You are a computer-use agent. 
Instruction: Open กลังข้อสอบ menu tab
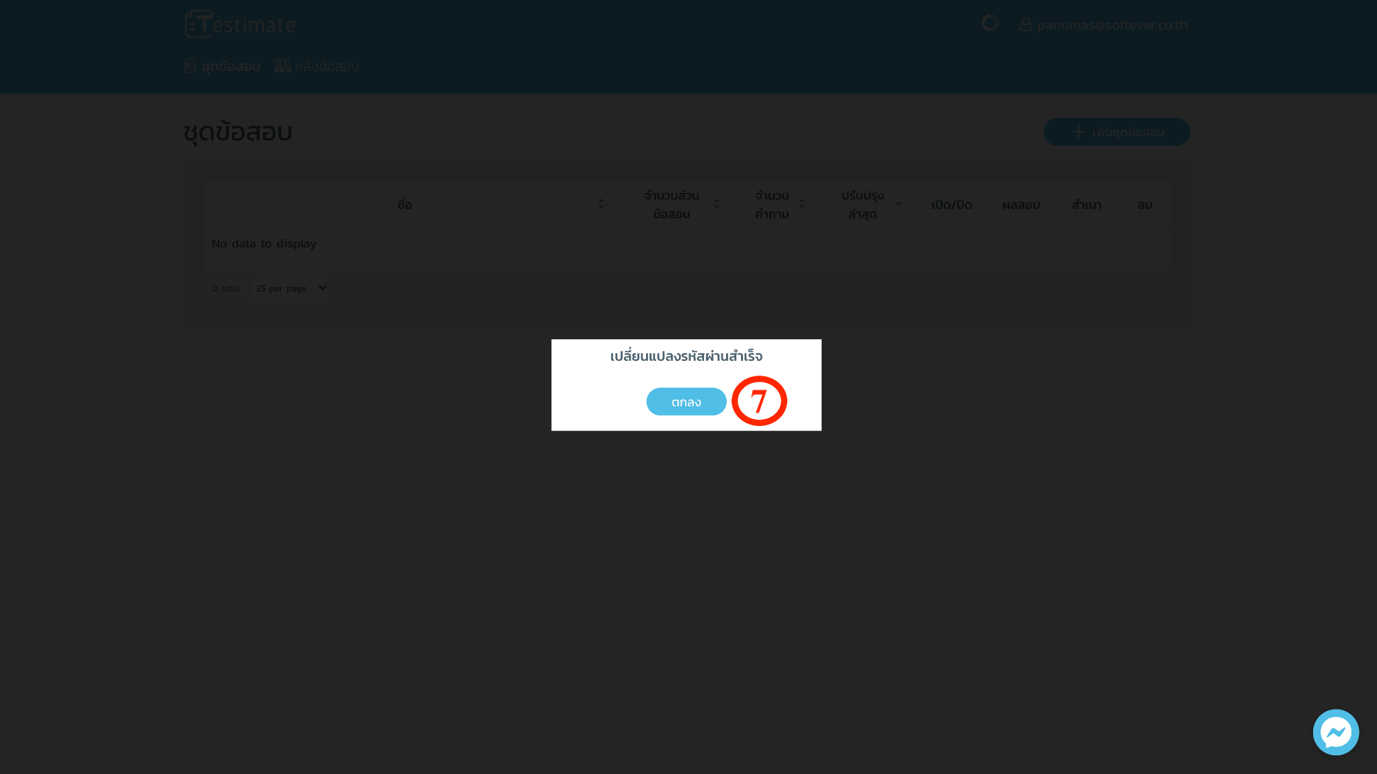(x=317, y=67)
